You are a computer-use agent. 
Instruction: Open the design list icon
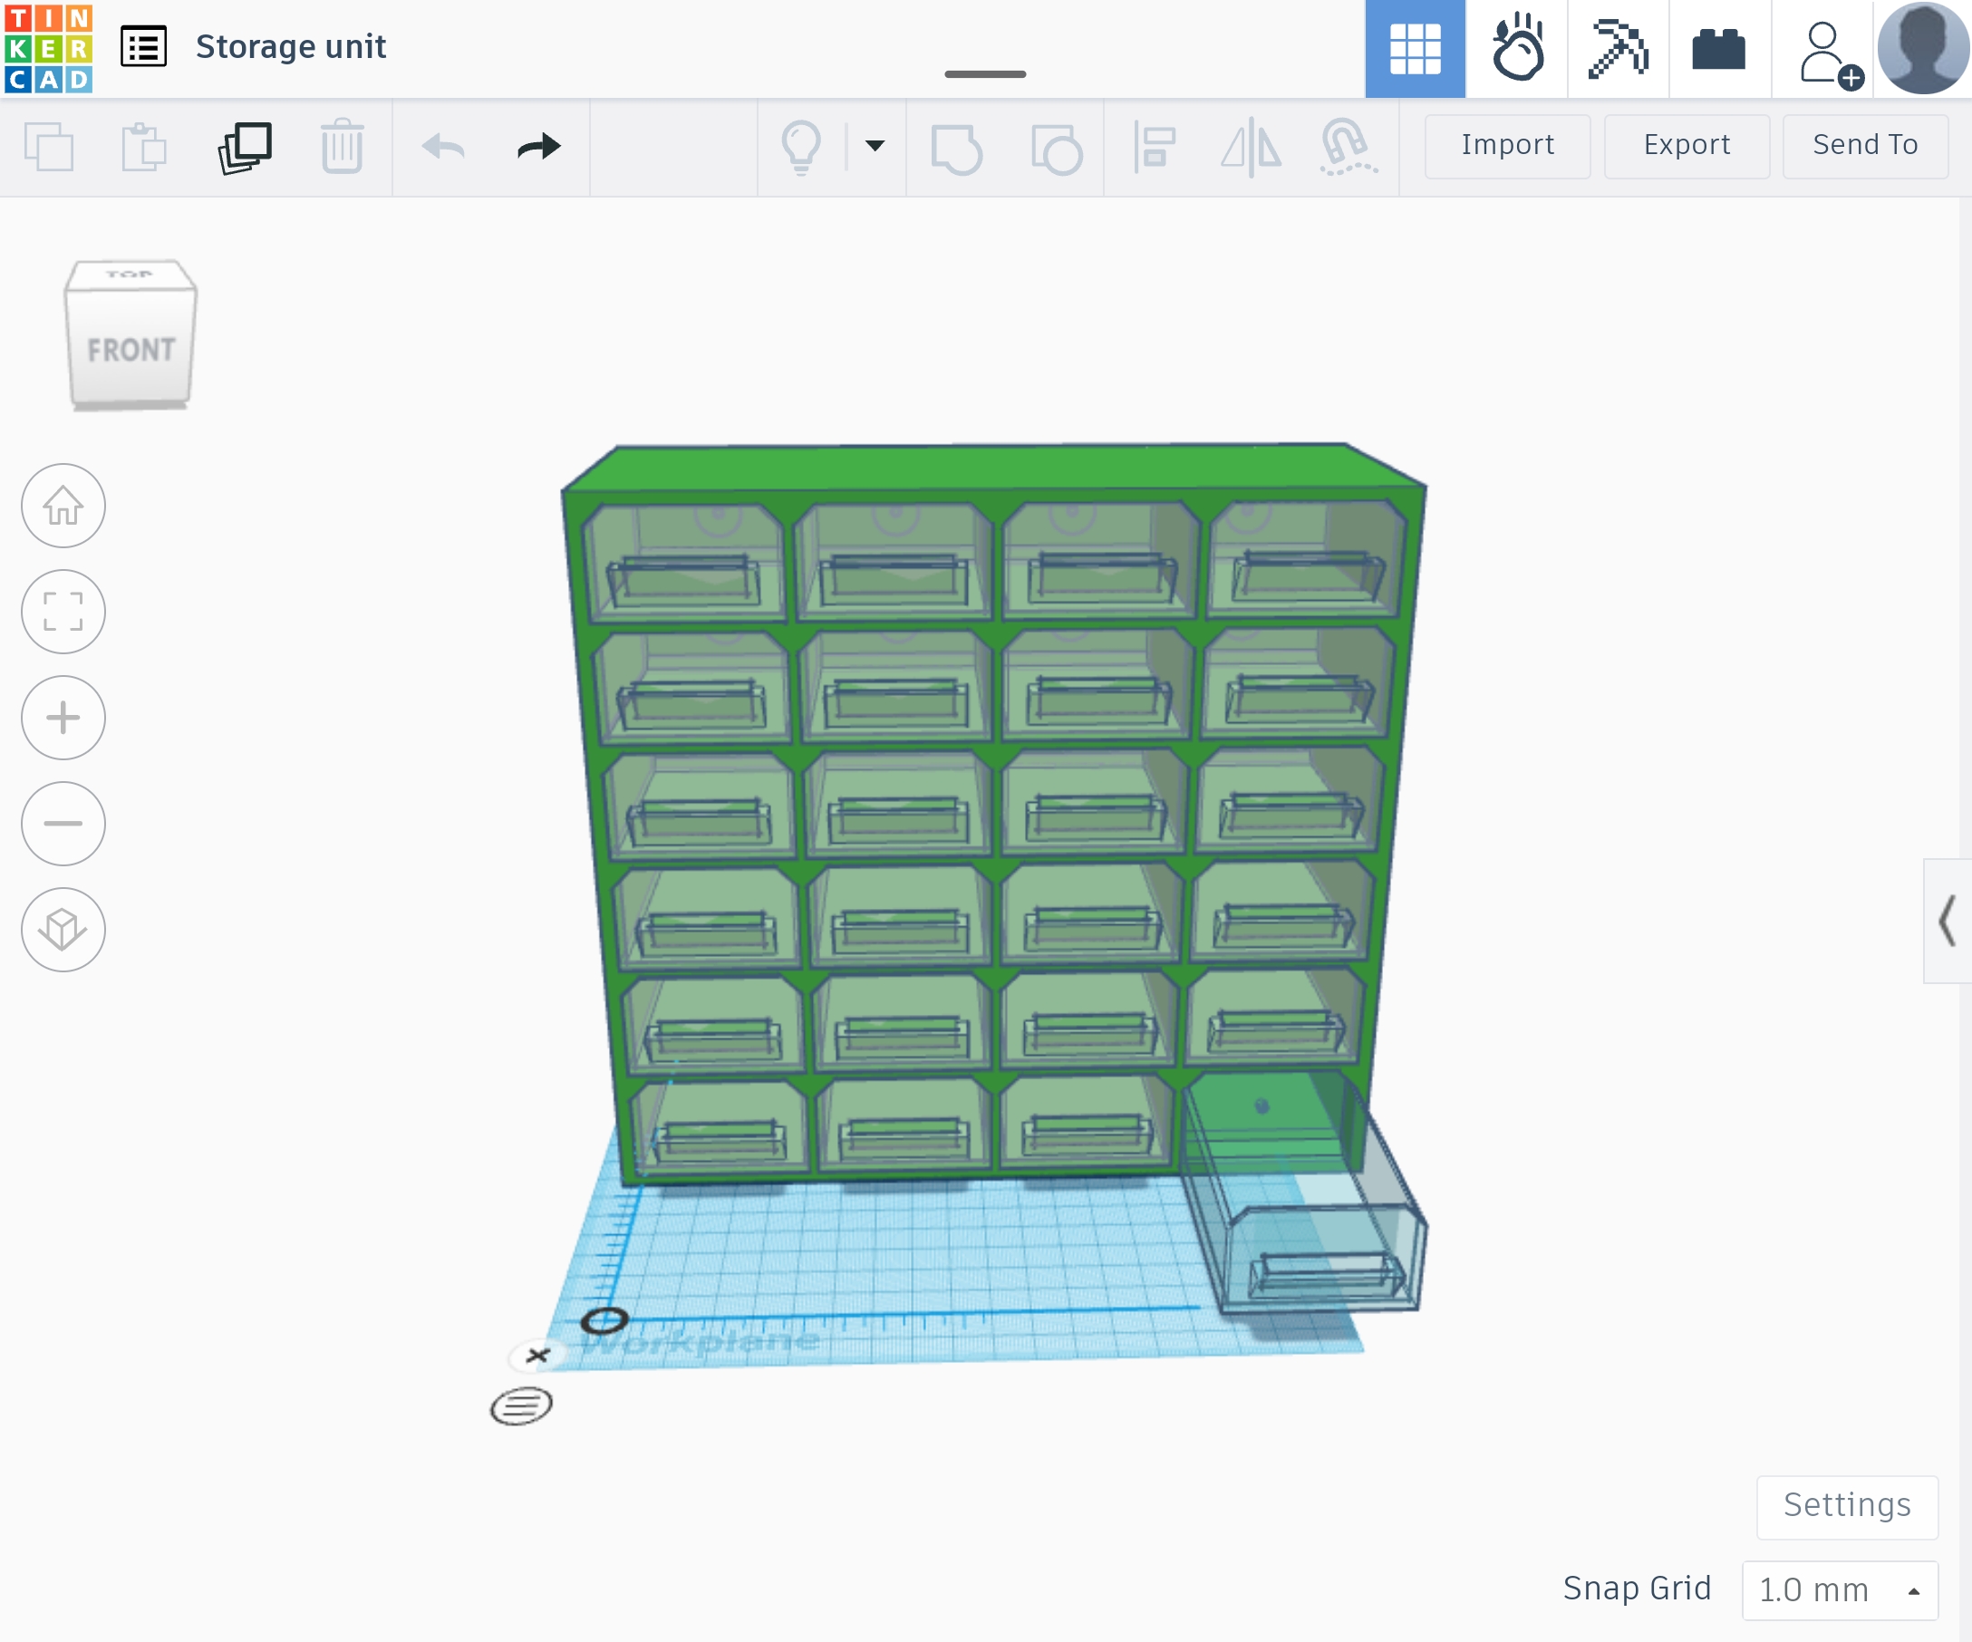click(x=144, y=47)
